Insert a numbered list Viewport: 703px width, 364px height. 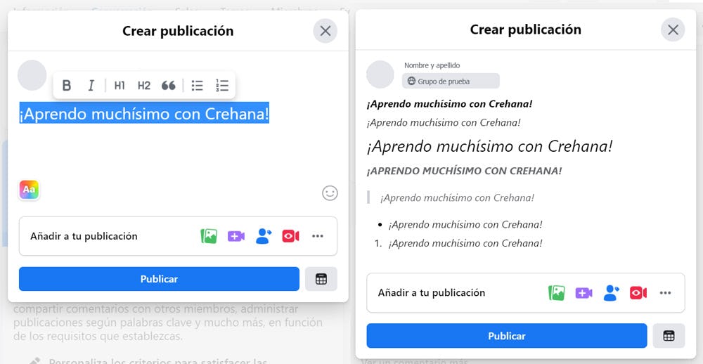click(222, 86)
